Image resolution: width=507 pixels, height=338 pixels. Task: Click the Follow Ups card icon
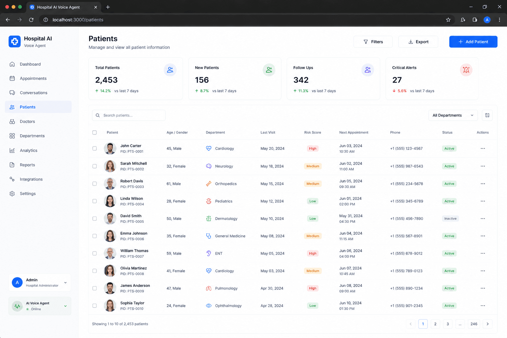pos(368,70)
